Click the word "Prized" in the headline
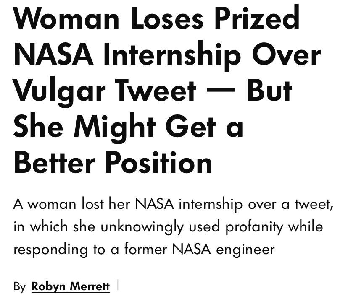Image resolution: width=348 pixels, height=299 pixels. (258, 19)
